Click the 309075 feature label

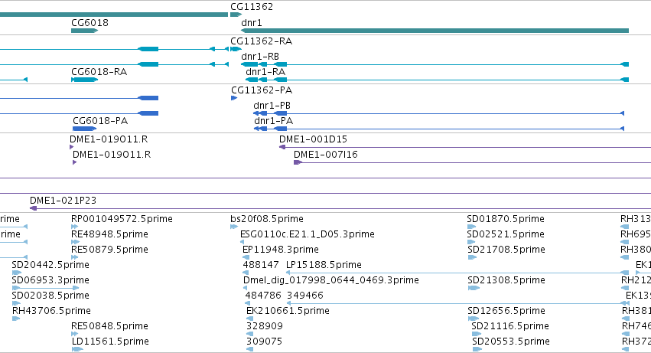(x=264, y=342)
